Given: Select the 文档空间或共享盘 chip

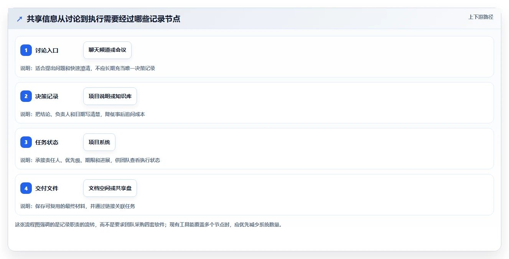Looking at the screenshot, I should [110, 188].
